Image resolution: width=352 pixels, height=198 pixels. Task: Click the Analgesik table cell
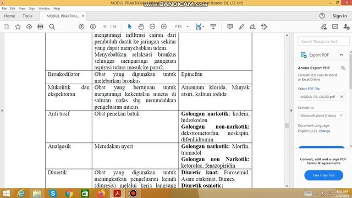69,156
